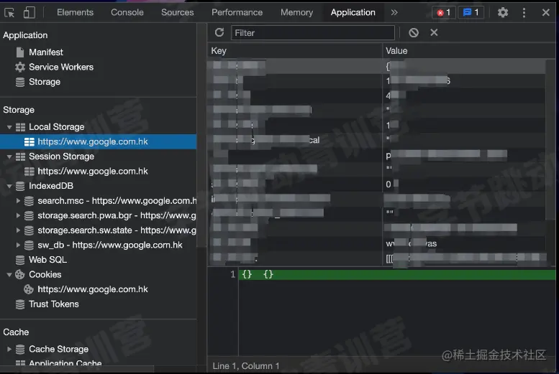Image resolution: width=559 pixels, height=374 pixels.
Task: Select the sw_db database entry
Action: [110, 246]
